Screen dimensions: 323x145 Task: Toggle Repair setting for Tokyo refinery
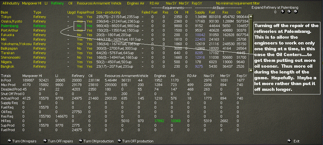pyautogui.click(x=80, y=17)
